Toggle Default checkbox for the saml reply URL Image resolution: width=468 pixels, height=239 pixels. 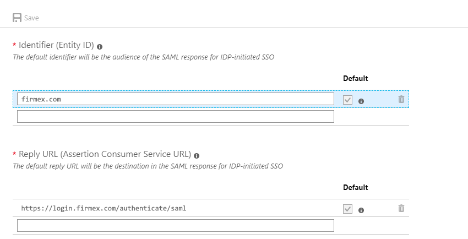tap(347, 209)
